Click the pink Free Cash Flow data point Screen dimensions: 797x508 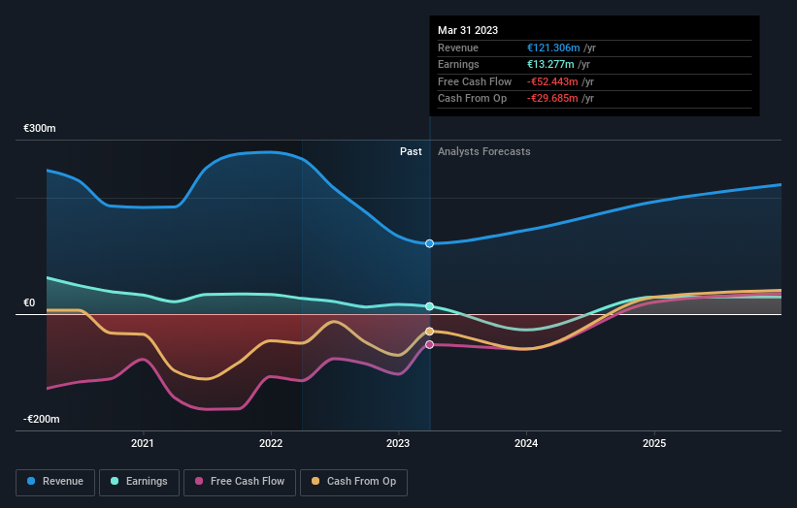[x=429, y=344]
